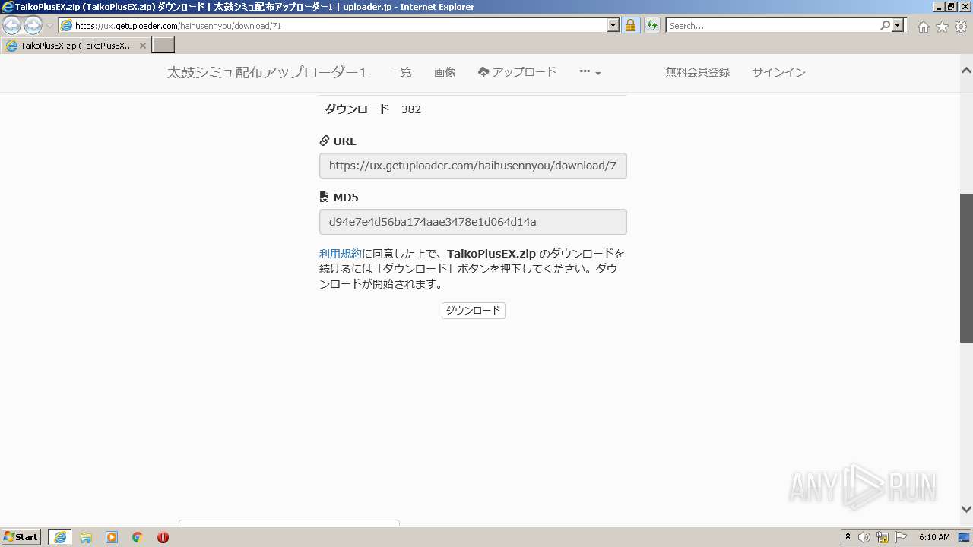This screenshot has width=973, height=547.
Task: Close the TaikoPlusEX.zip tab
Action: (x=142, y=46)
